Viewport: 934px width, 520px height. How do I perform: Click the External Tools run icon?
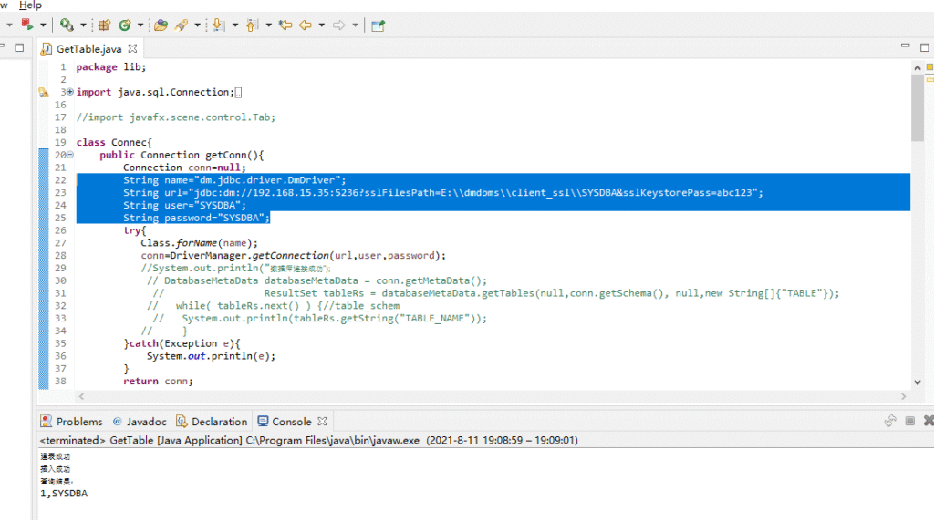[x=27, y=25]
